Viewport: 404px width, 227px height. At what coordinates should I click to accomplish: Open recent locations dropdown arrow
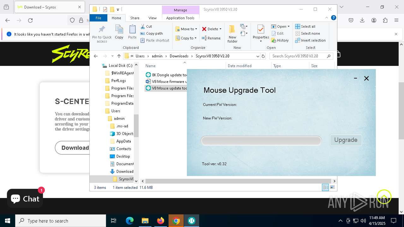tap(112, 56)
